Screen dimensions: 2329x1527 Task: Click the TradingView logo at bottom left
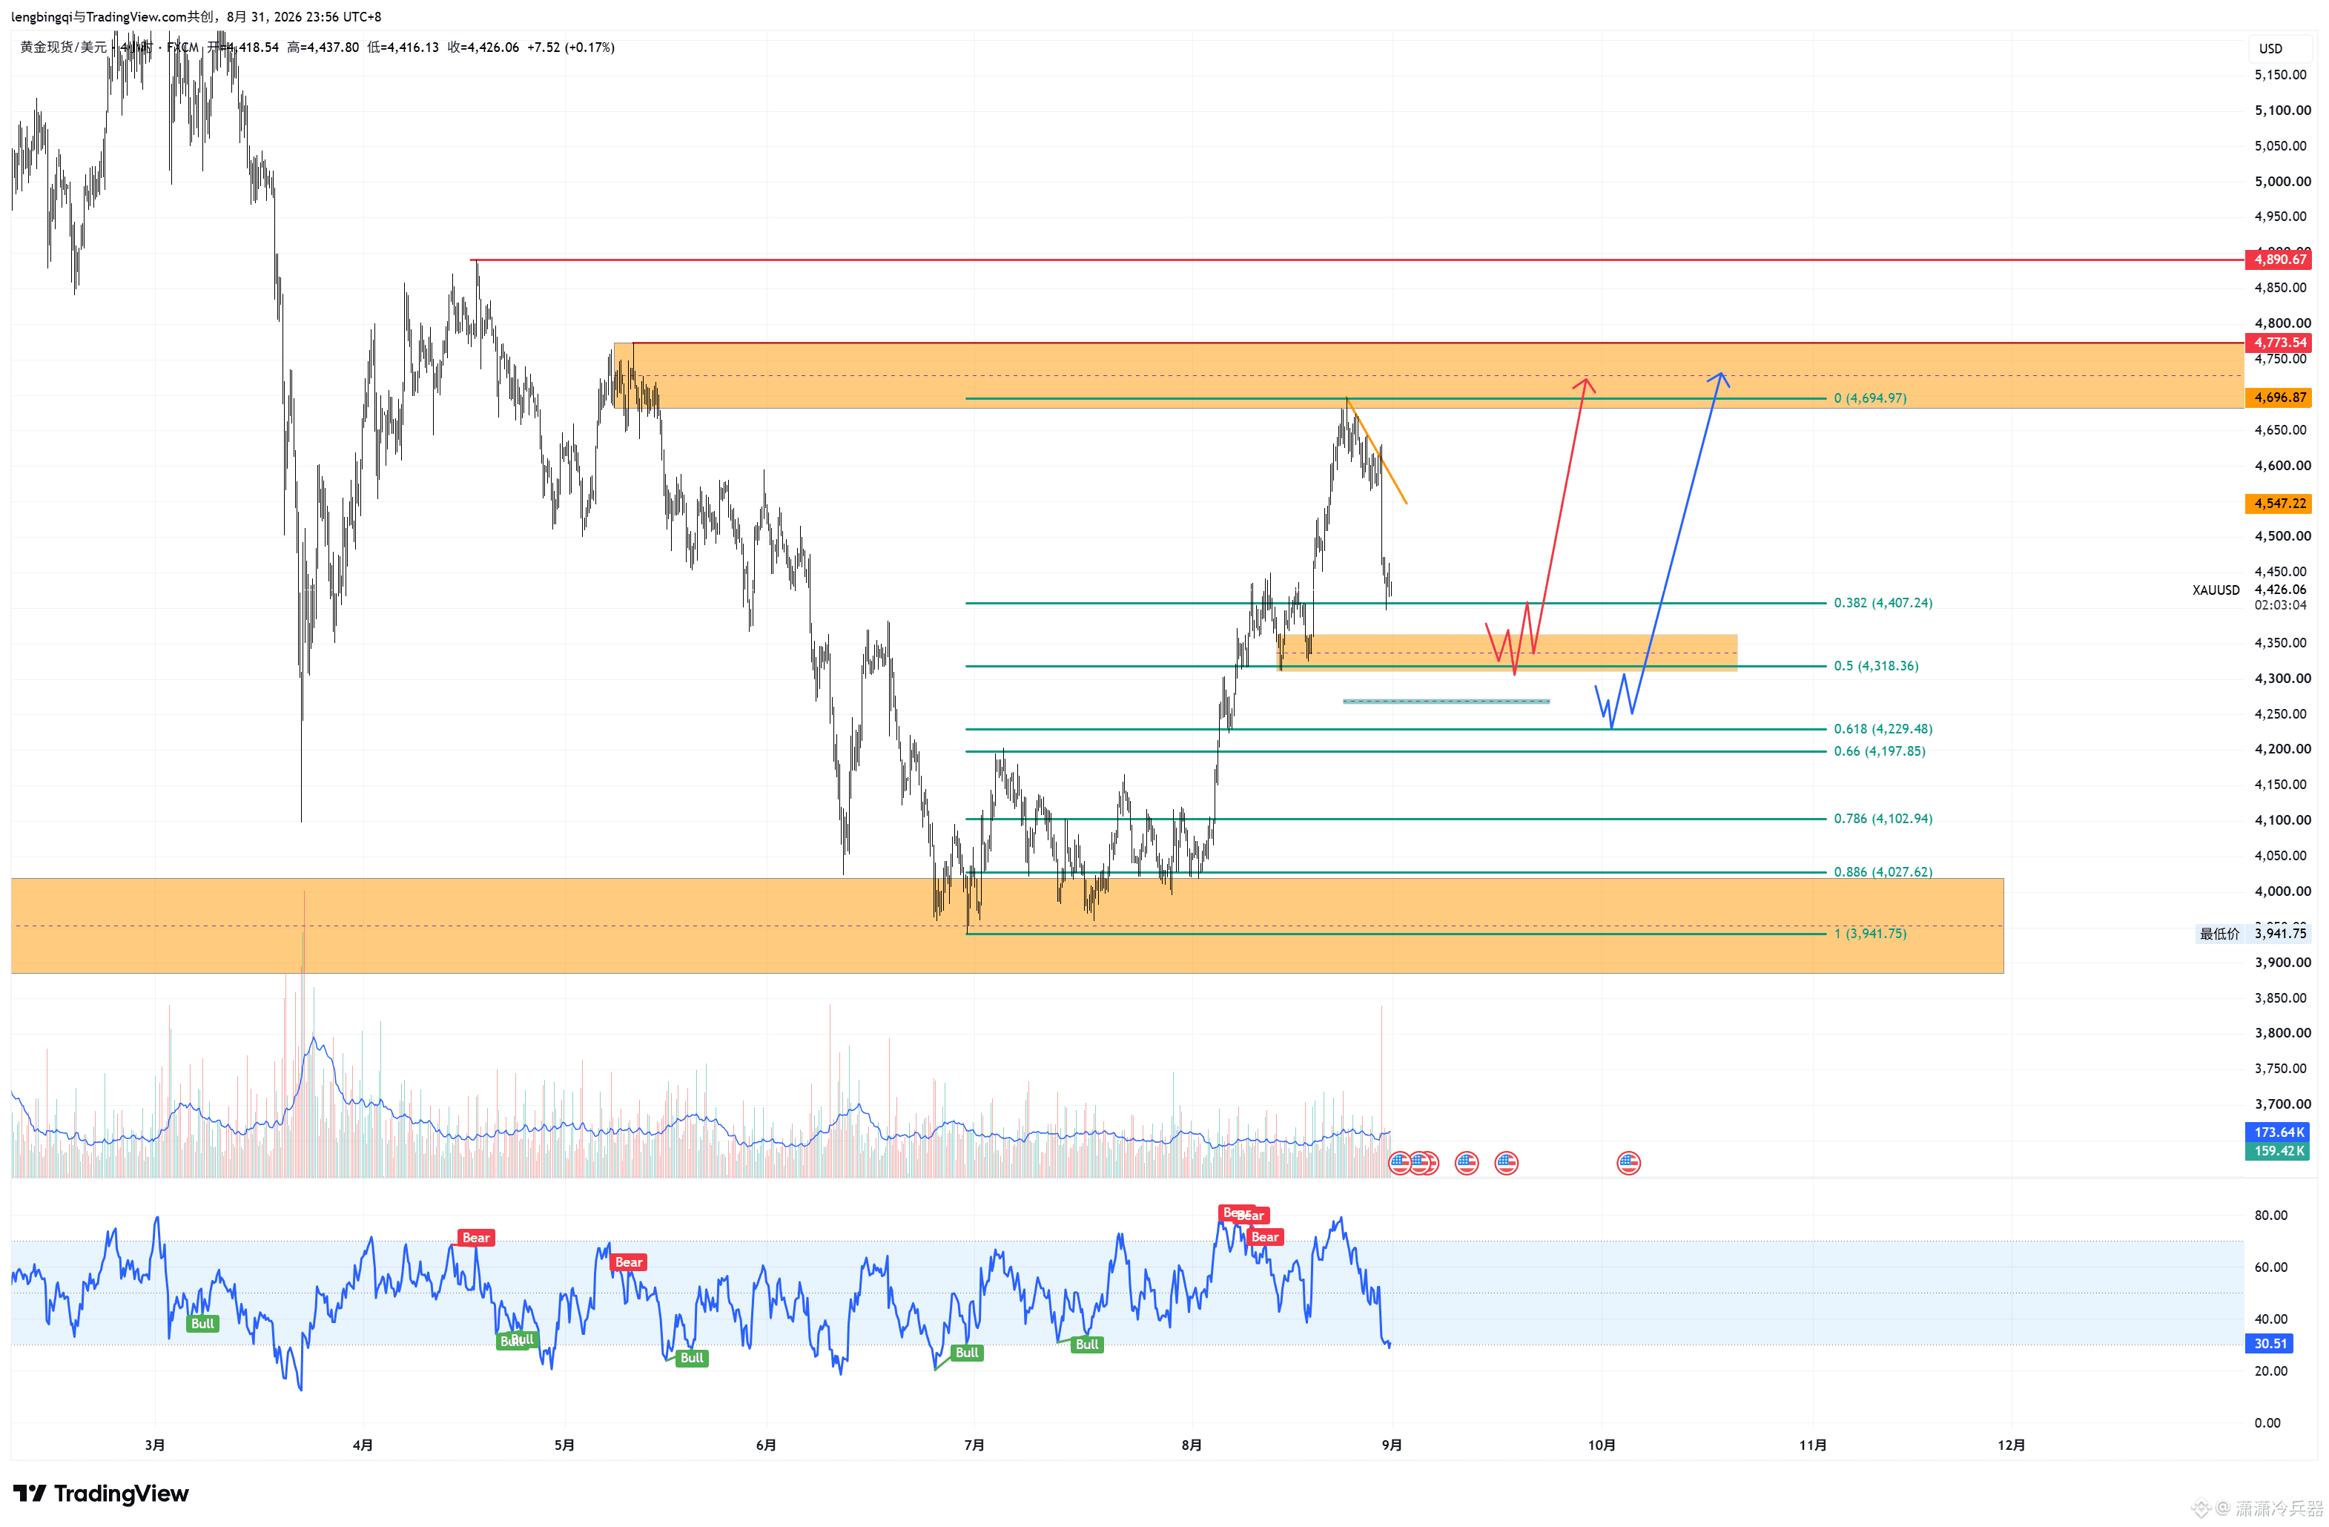(x=101, y=1493)
